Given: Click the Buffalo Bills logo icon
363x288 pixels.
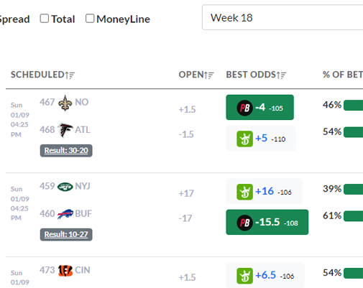Looking at the screenshot, I should 65,214.
